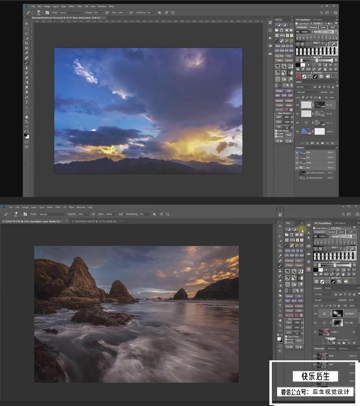Select the Brush tool in bottom window
The width and height of the screenshot is (360, 406).
280,266
